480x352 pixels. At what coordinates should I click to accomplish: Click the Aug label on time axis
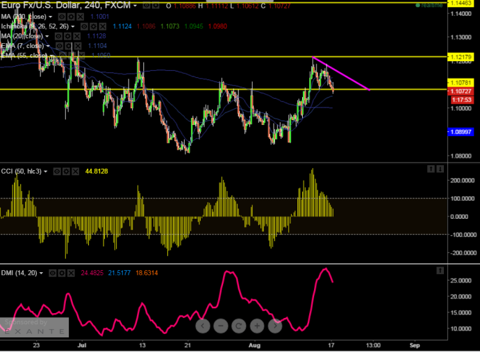[254, 346]
